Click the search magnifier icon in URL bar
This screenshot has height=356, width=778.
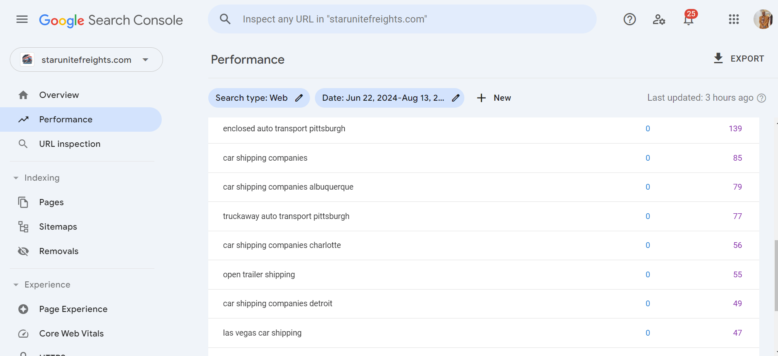pyautogui.click(x=225, y=19)
